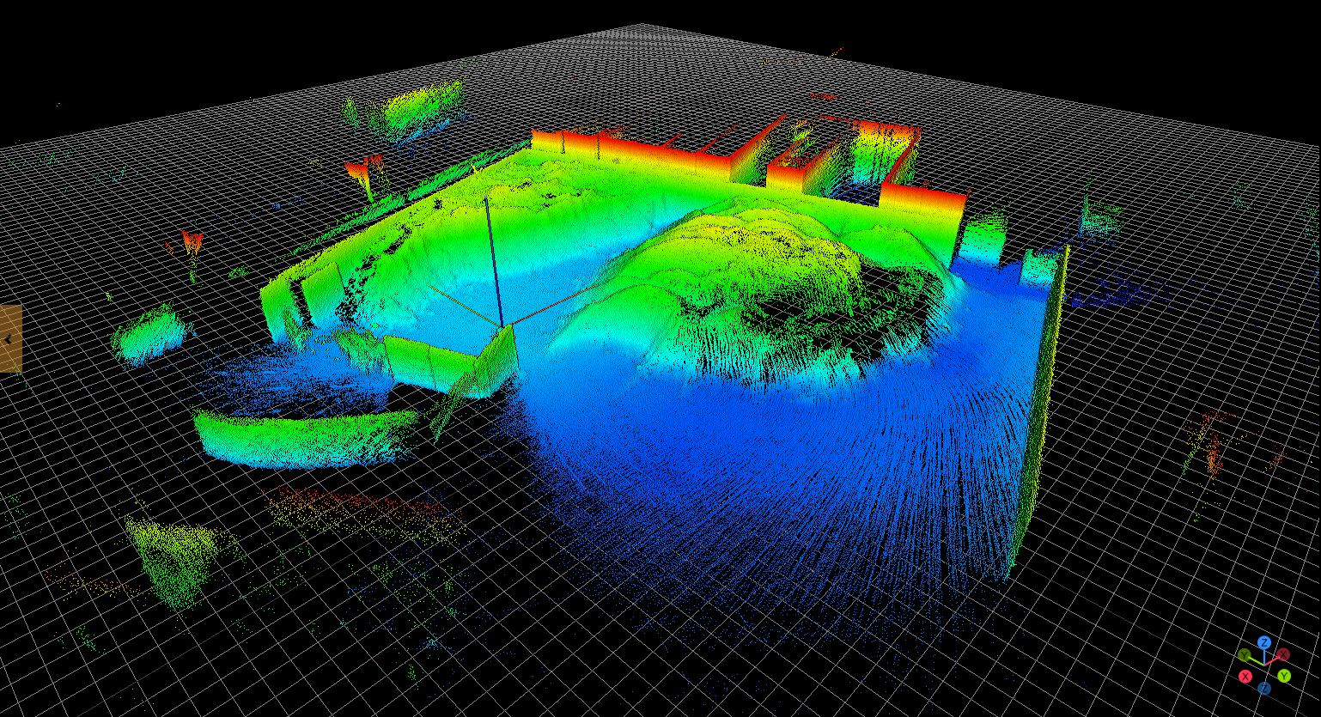
Task: Snap view to the dark red X axis
Action: [x=1283, y=654]
